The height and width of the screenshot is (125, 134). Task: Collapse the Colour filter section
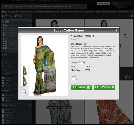pos(30,22)
